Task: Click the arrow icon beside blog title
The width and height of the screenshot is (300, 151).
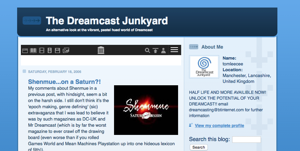Action: tap(32, 21)
